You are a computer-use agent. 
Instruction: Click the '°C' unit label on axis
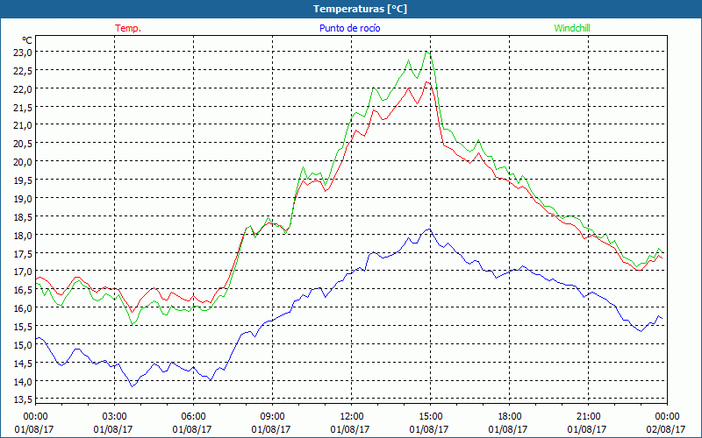[x=27, y=40]
